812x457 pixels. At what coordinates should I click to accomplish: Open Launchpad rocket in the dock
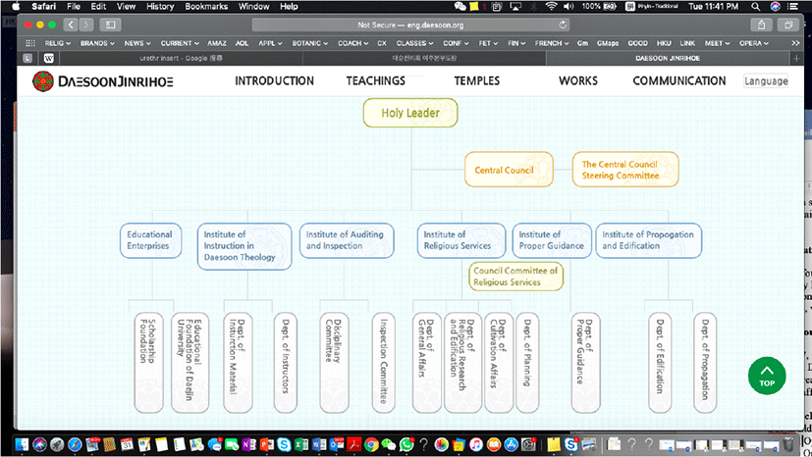[x=57, y=444]
